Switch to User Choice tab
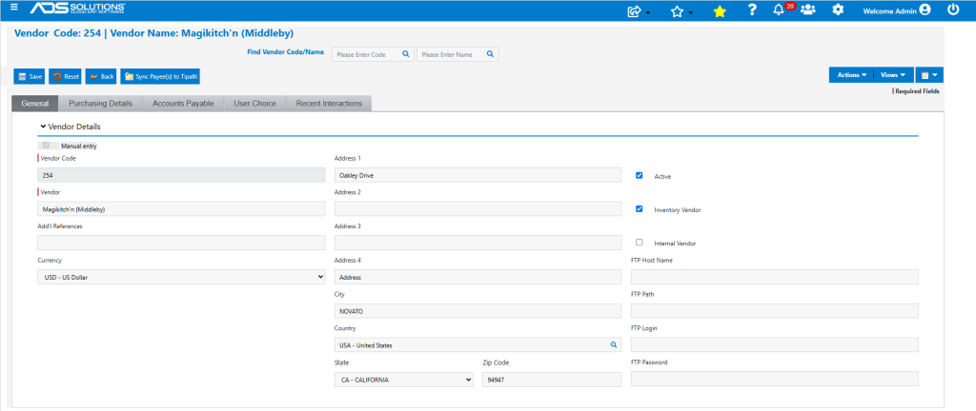Image resolution: width=976 pixels, height=411 pixels. (254, 104)
